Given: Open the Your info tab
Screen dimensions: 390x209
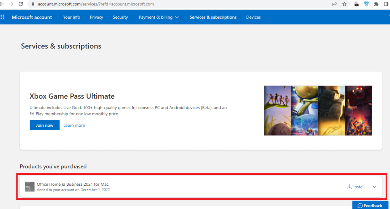Looking at the screenshot, I should pyautogui.click(x=72, y=17).
